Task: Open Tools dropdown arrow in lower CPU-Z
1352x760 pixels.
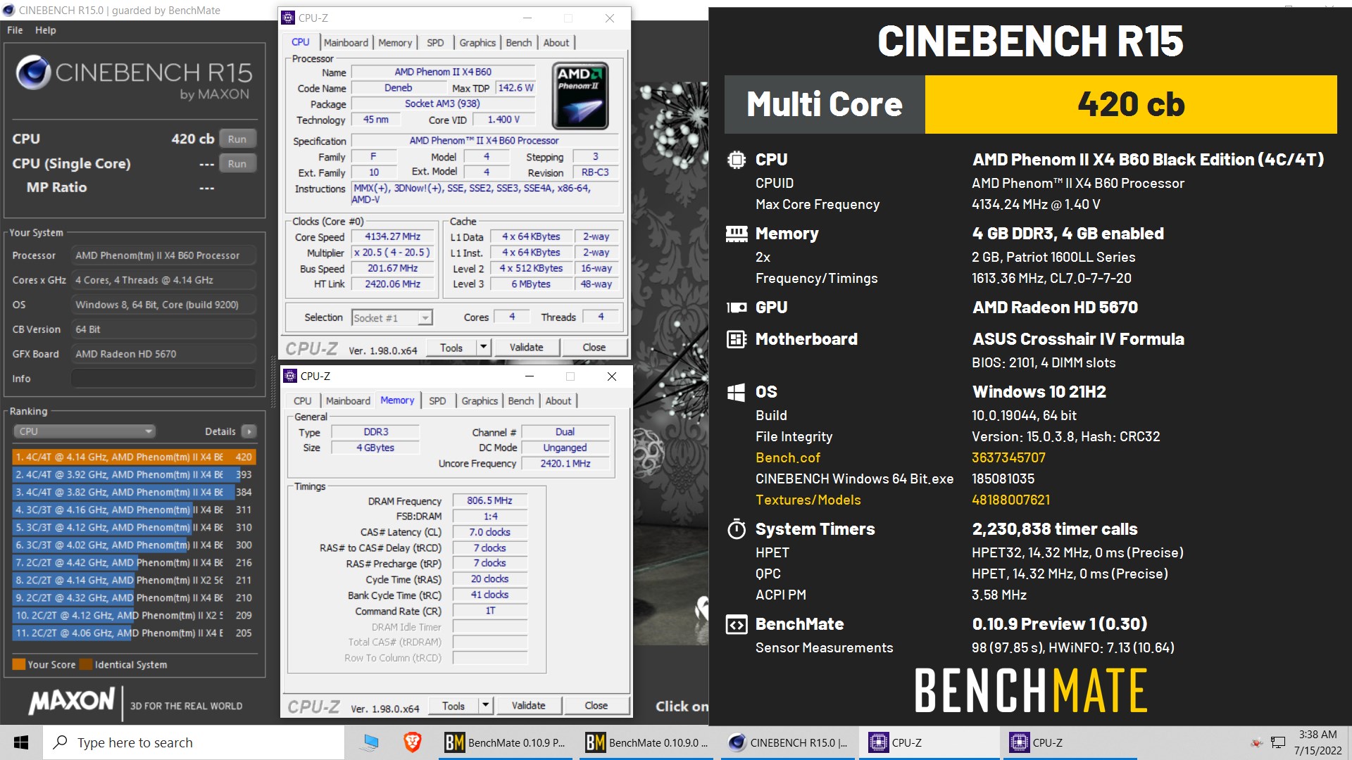Action: pyautogui.click(x=485, y=705)
